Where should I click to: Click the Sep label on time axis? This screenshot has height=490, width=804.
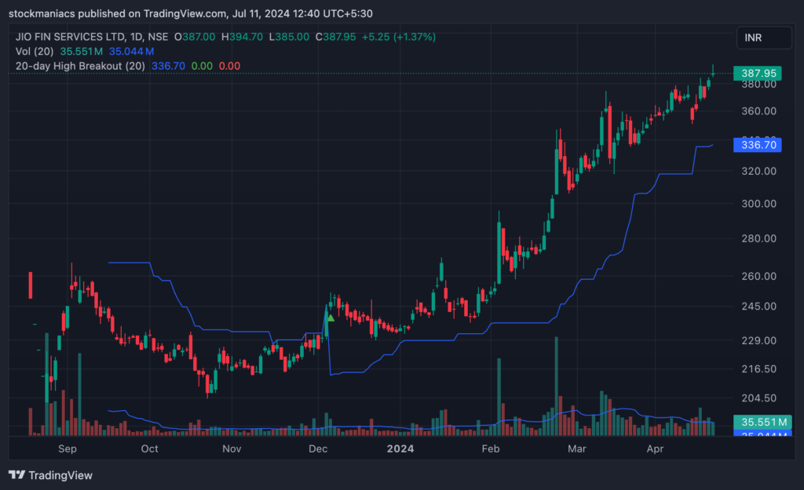tap(68, 448)
